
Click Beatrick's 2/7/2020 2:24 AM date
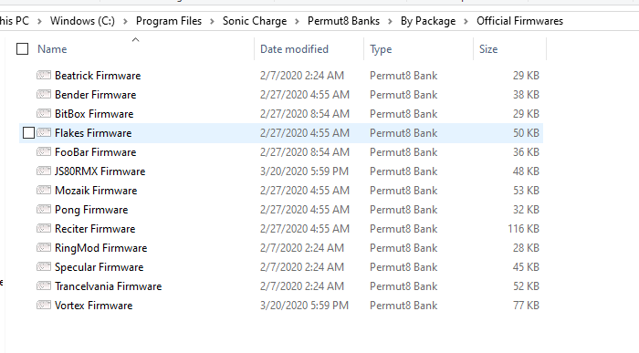pyautogui.click(x=302, y=76)
